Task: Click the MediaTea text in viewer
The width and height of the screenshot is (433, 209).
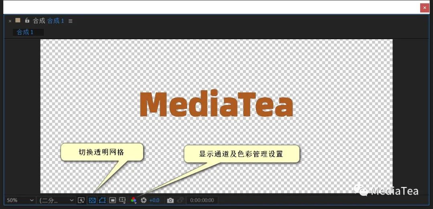Action: coord(216,103)
